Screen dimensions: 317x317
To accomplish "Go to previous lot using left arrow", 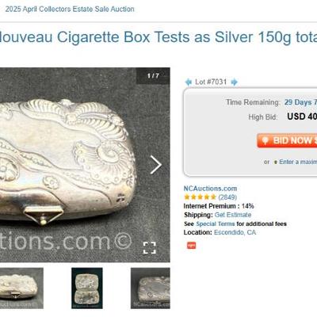I will click(188, 82).
